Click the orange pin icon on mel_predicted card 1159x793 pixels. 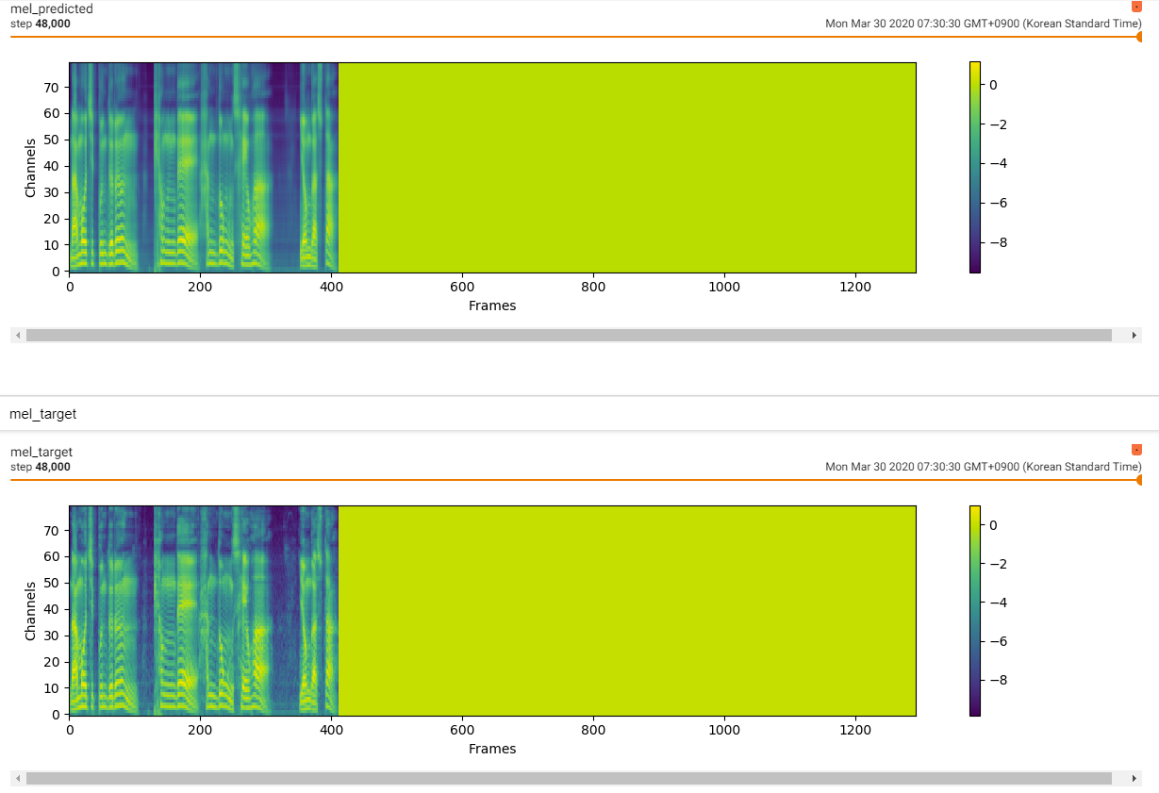tap(1134, 7)
